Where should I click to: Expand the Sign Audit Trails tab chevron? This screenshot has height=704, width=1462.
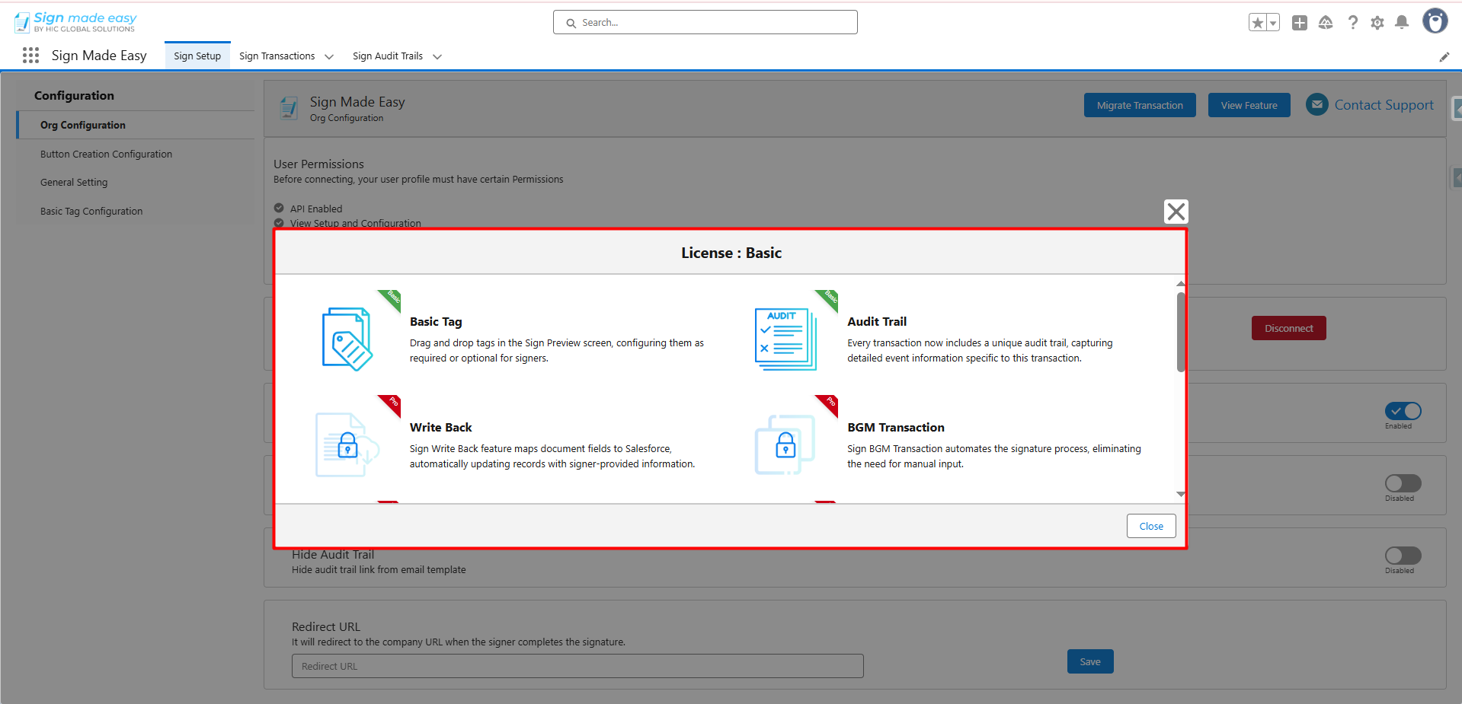(x=437, y=56)
